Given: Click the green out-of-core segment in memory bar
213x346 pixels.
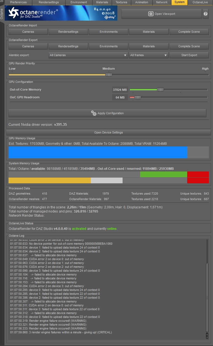Looking at the screenshot, I should pyautogui.click(x=164, y=174).
